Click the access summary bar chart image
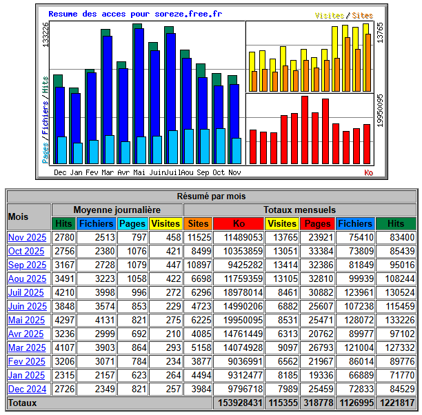 [x=212, y=91]
